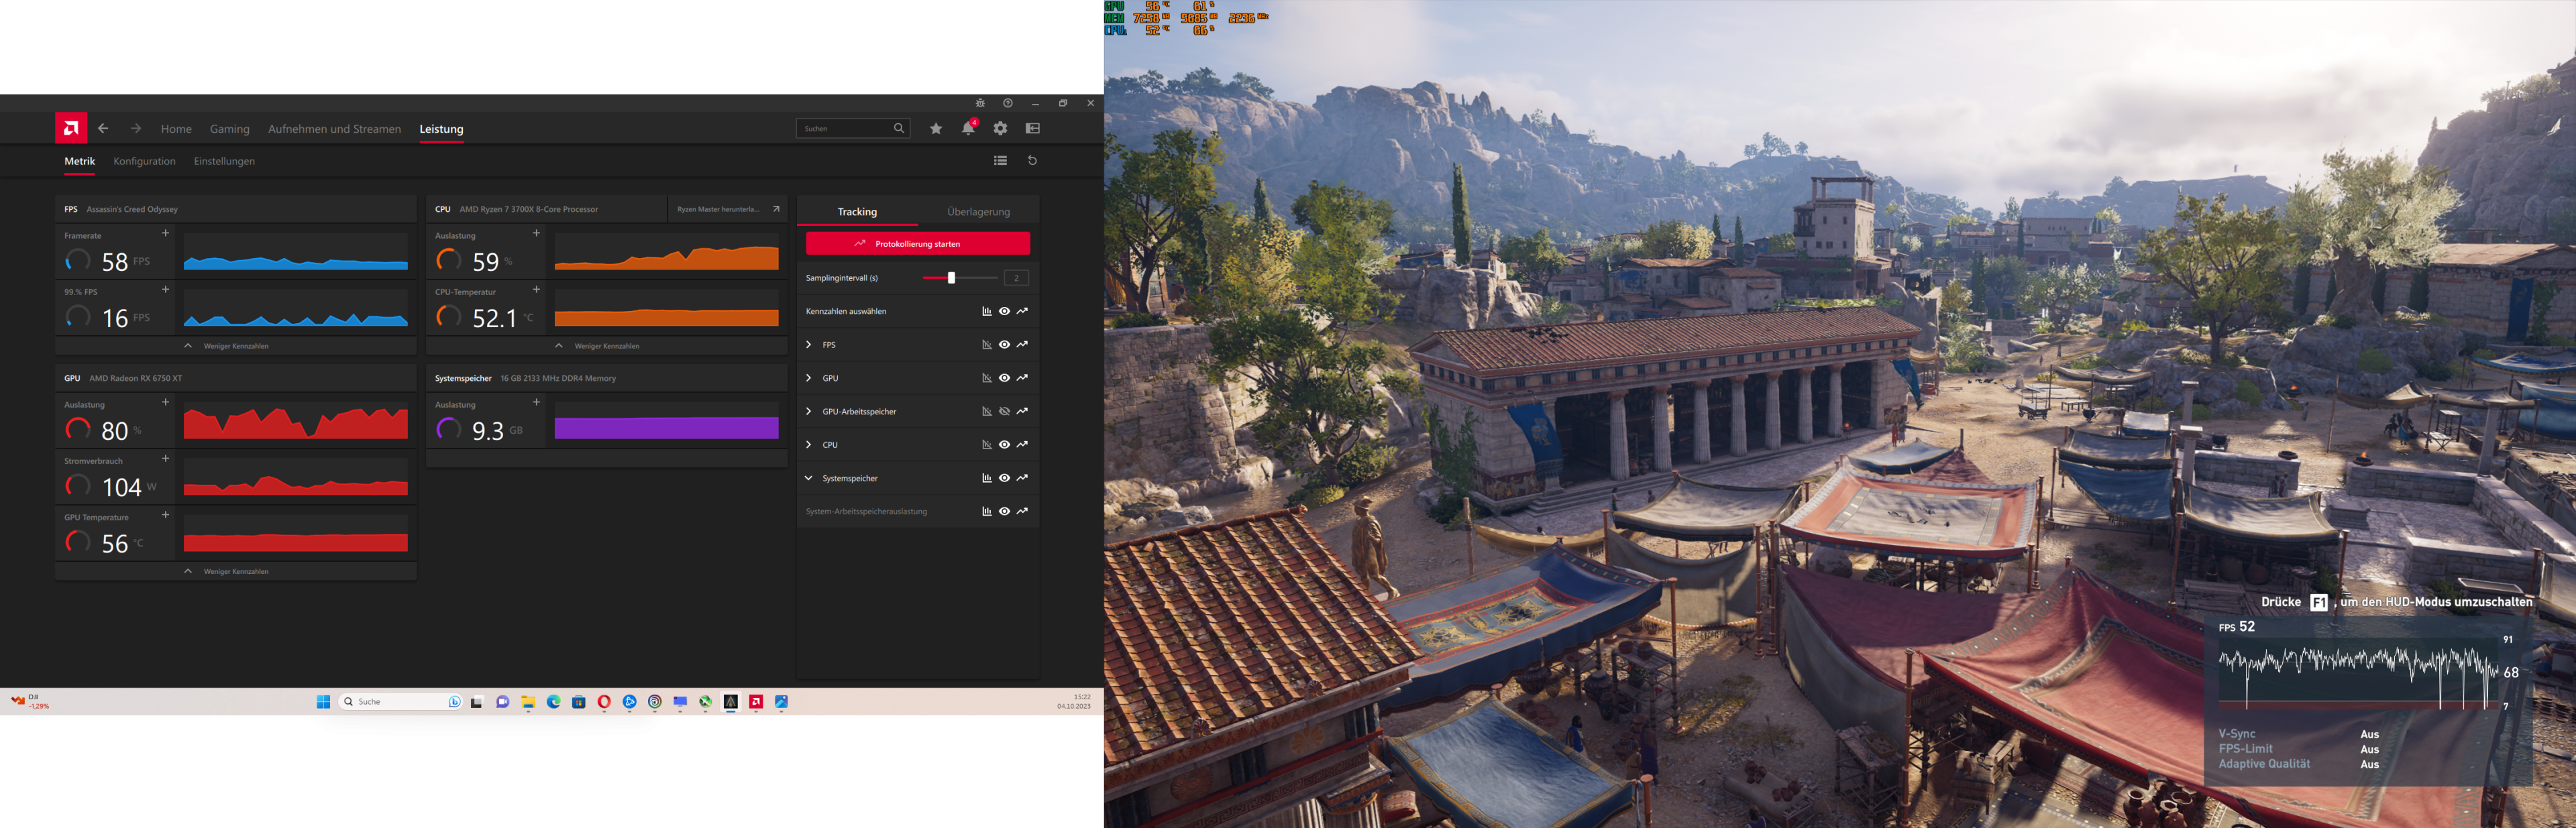The height and width of the screenshot is (828, 2576).
Task: Select Tracking tab
Action: coord(857,212)
